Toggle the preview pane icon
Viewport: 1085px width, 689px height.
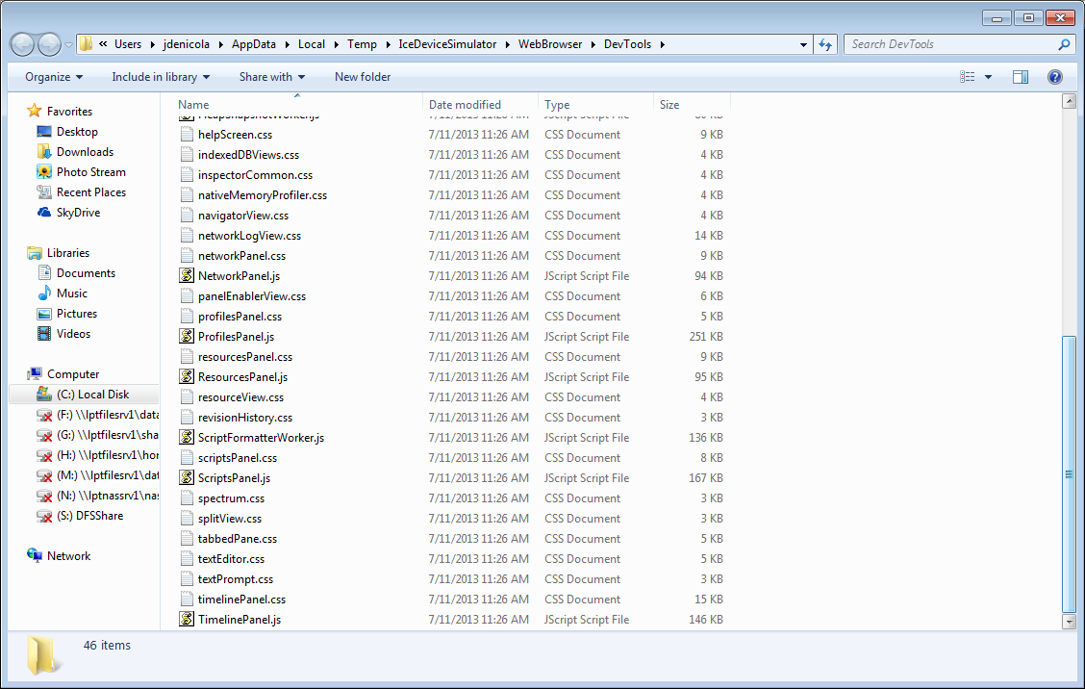pyautogui.click(x=1020, y=77)
